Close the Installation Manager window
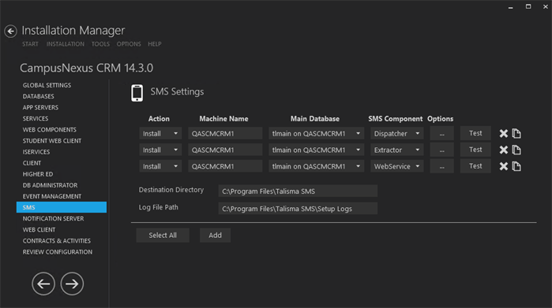This screenshot has height=308, width=552. click(x=546, y=6)
